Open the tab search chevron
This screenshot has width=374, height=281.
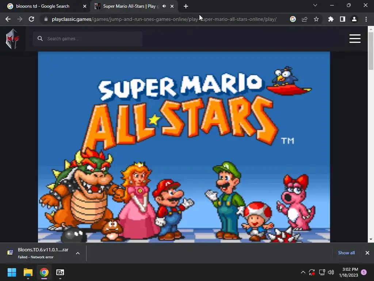(x=315, y=5)
